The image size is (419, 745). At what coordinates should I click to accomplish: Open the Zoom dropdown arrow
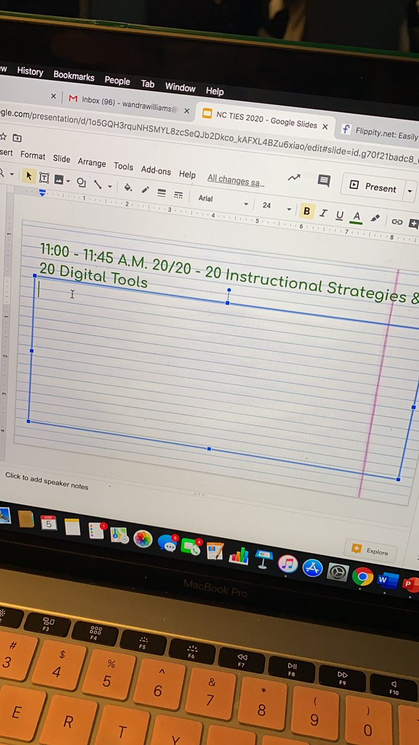11,174
